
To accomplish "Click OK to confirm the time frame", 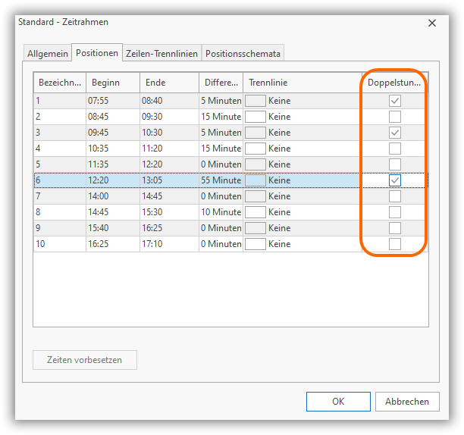I will [338, 402].
